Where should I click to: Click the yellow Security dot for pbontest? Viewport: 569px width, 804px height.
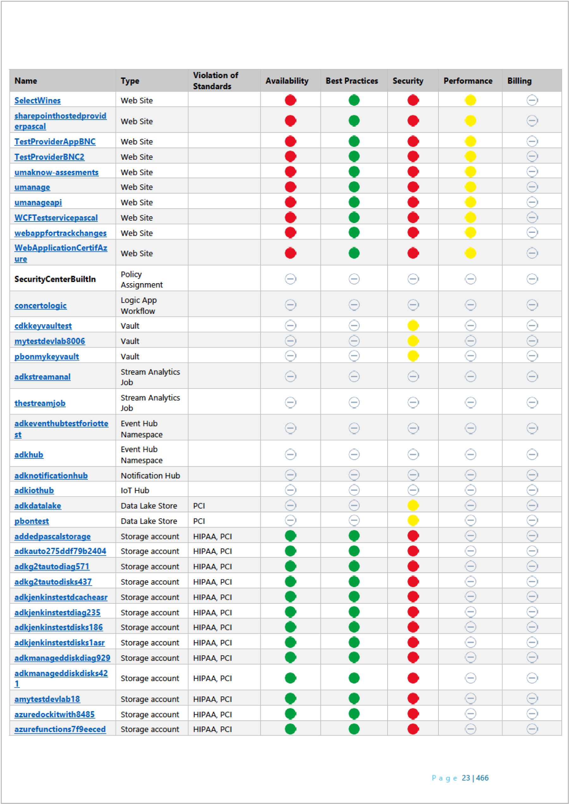pyautogui.click(x=413, y=521)
